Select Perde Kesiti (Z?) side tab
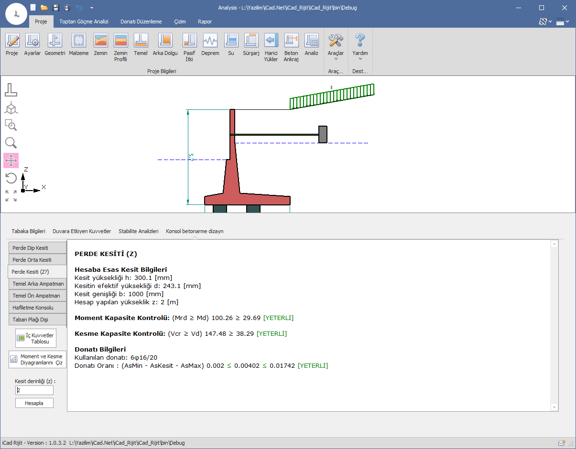 click(x=37, y=272)
